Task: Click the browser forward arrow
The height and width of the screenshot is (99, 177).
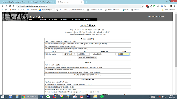Action: 6,6
